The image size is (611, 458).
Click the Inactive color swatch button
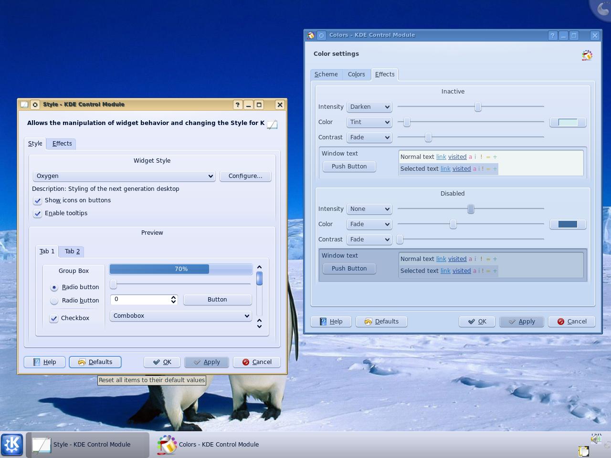coord(568,122)
